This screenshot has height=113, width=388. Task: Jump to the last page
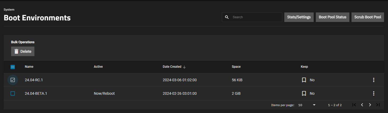tap(378, 105)
